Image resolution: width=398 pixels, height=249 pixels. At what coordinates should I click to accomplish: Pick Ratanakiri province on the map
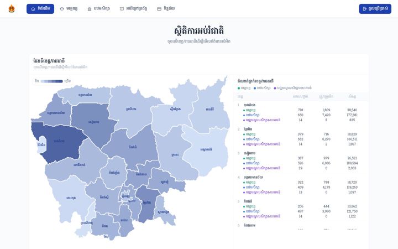(x=210, y=109)
